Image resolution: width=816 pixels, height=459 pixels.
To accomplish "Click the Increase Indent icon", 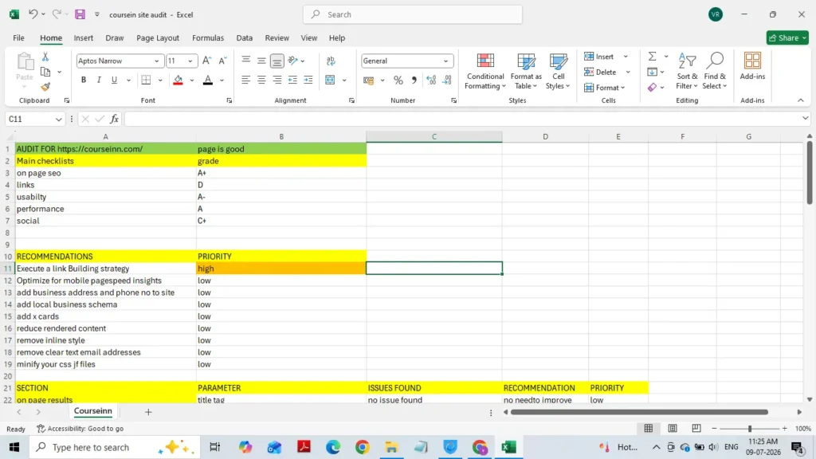I will coord(308,80).
